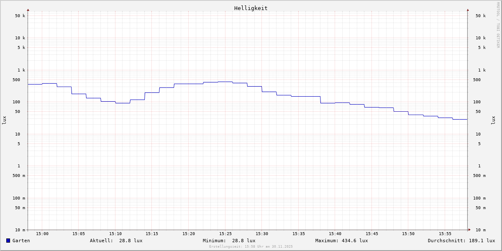Select the Garten legend label
The height and width of the screenshot is (251, 502).
pyautogui.click(x=21, y=241)
